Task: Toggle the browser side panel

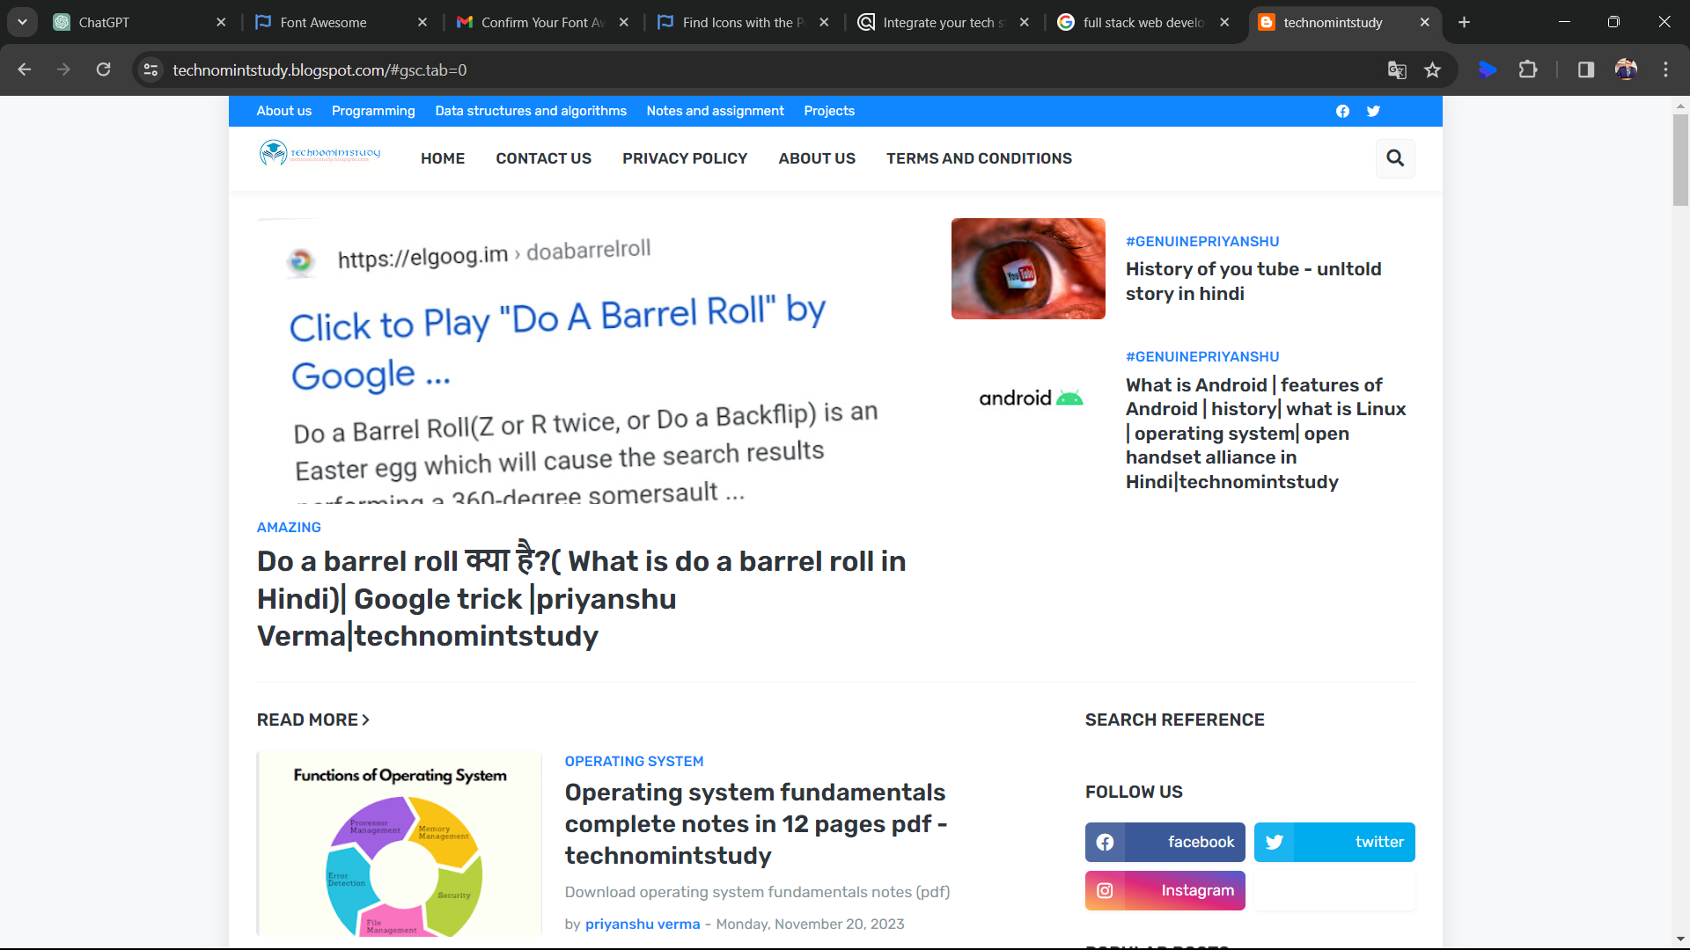Action: coord(1586,69)
